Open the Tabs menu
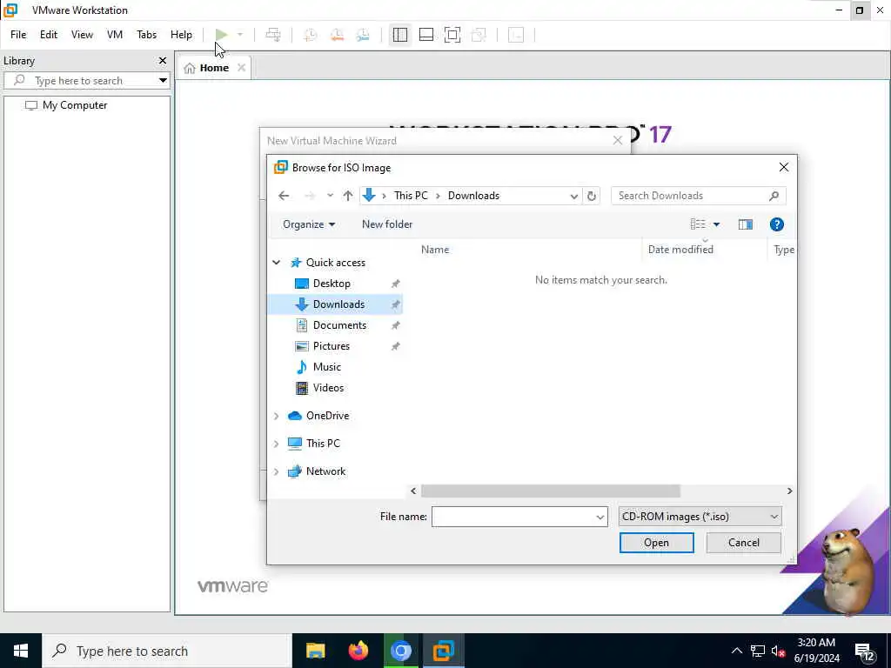The width and height of the screenshot is (891, 668). point(146,35)
